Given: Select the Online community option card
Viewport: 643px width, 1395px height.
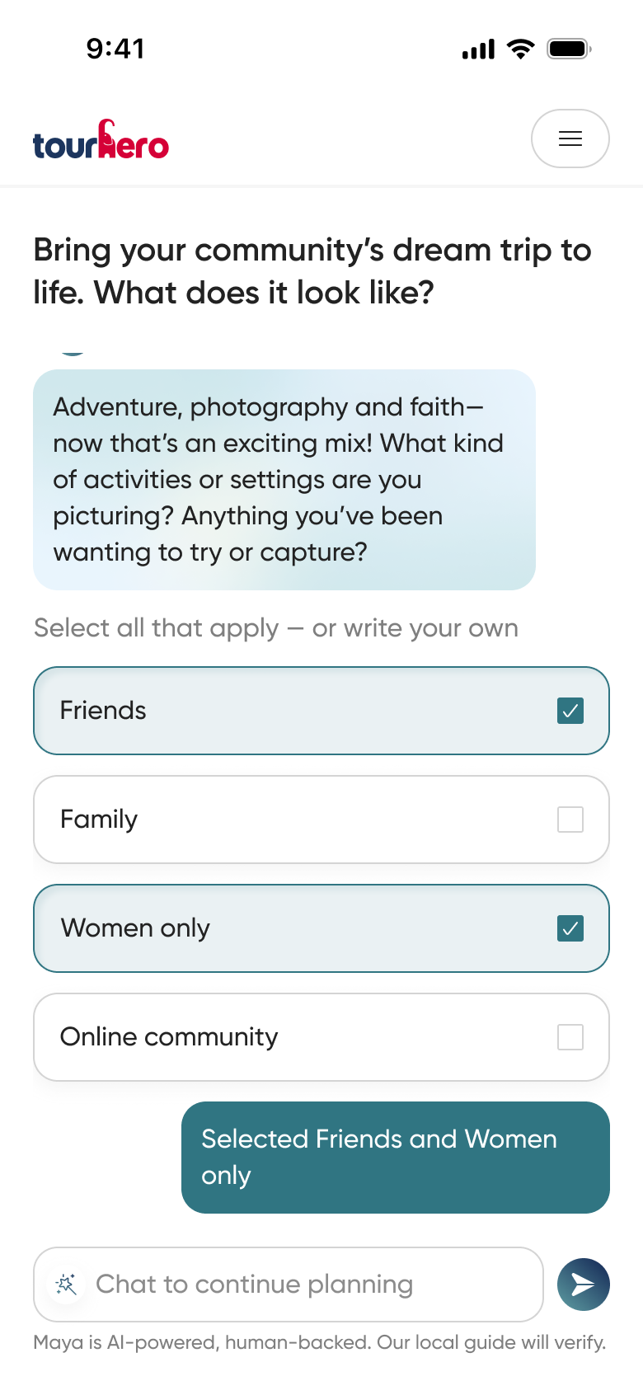Looking at the screenshot, I should click(321, 1037).
